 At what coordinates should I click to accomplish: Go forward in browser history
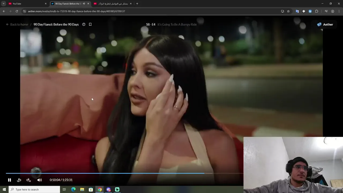(x=10, y=11)
